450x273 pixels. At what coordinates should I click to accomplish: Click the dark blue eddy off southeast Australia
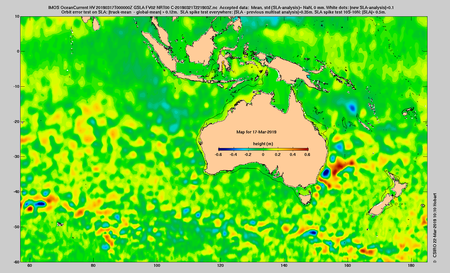326,172
